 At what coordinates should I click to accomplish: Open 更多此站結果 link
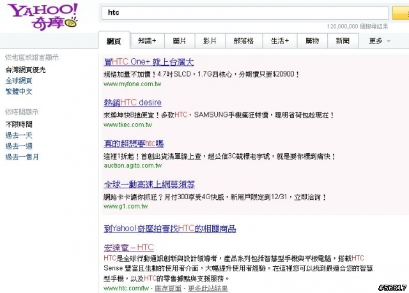[x=208, y=289]
